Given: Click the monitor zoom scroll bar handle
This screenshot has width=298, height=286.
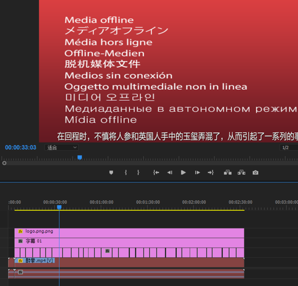Looking at the screenshot, I should click(x=4, y=163).
